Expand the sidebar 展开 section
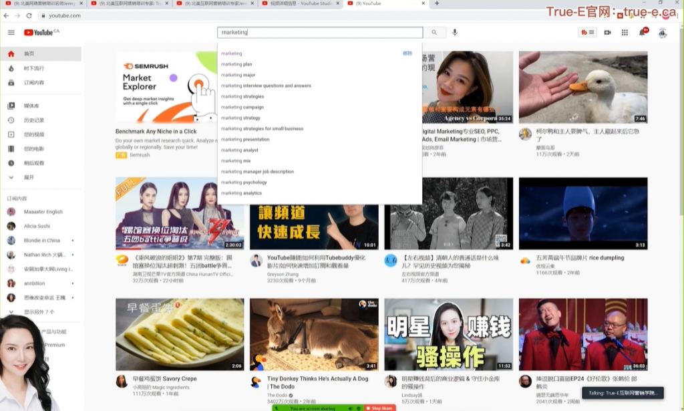 [29, 177]
